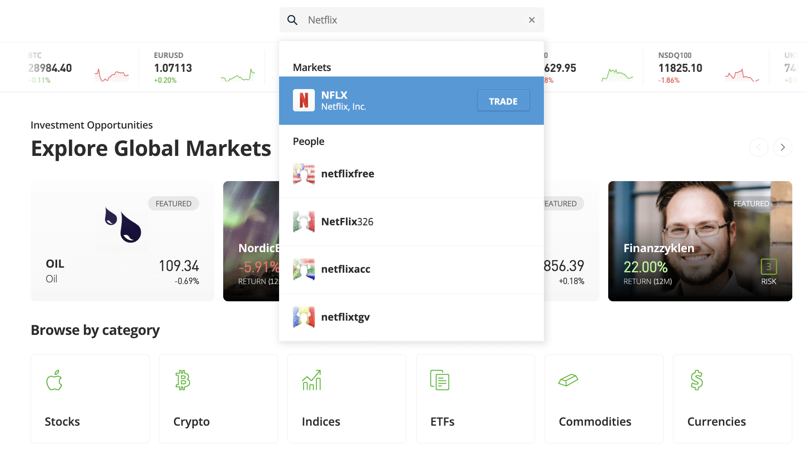Screen dimensions: 807x453
Task: Click the Netflix search input field
Action: tap(412, 20)
